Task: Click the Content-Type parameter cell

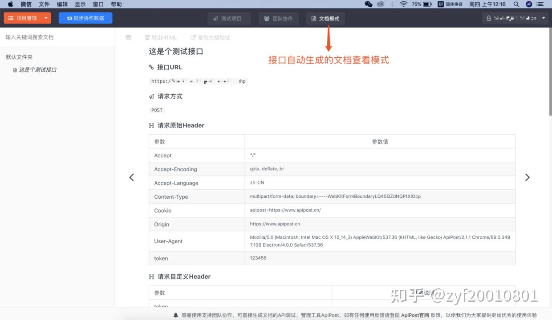Action: click(x=197, y=197)
